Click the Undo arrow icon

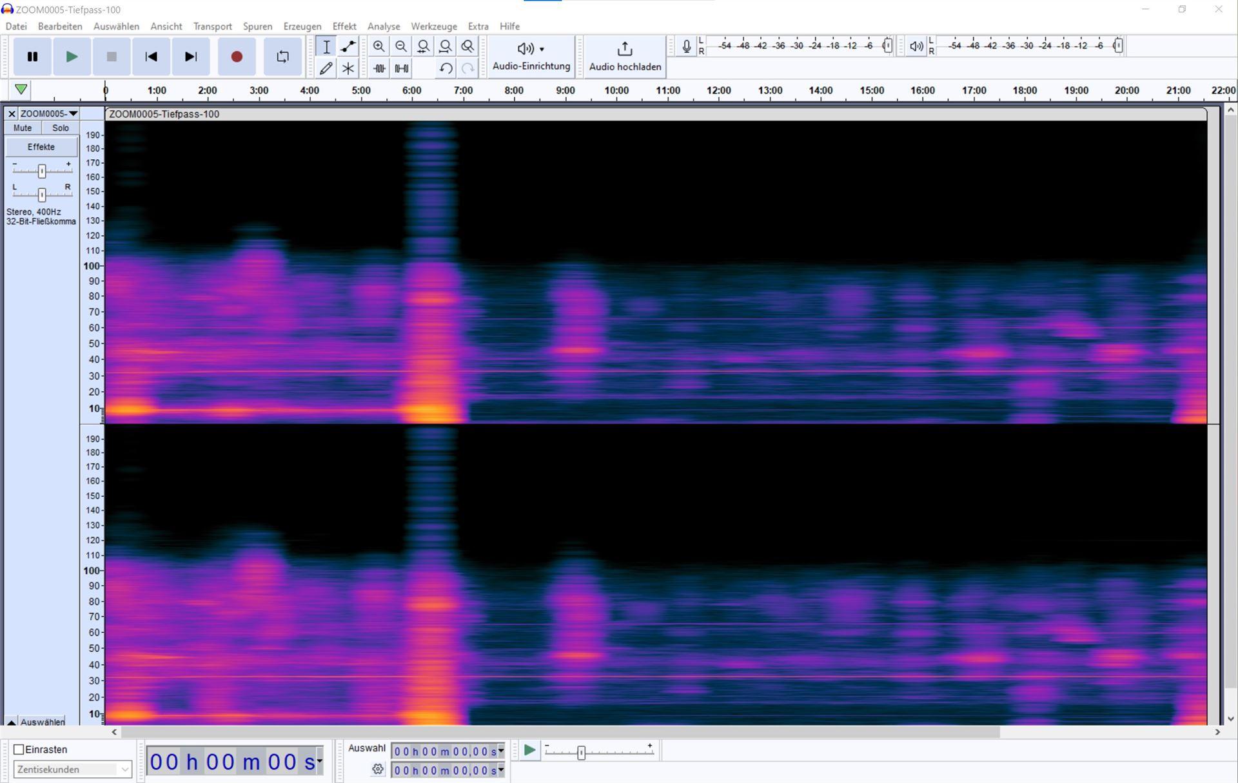[446, 68]
